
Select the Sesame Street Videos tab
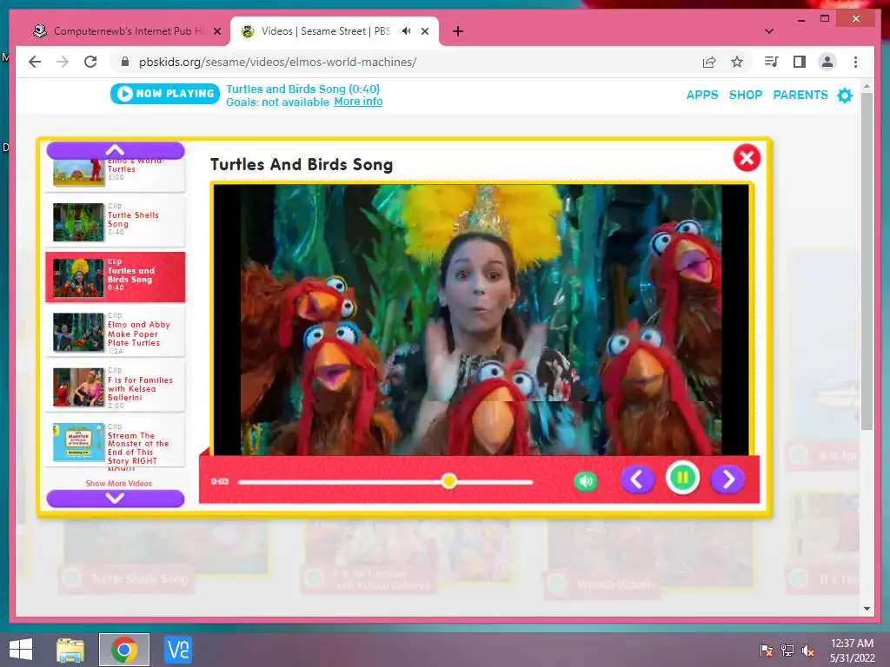[325, 31]
